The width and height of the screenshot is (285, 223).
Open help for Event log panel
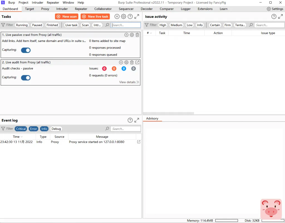[130, 120]
